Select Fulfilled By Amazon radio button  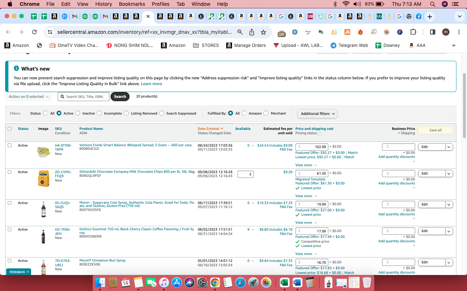pyautogui.click(x=244, y=113)
